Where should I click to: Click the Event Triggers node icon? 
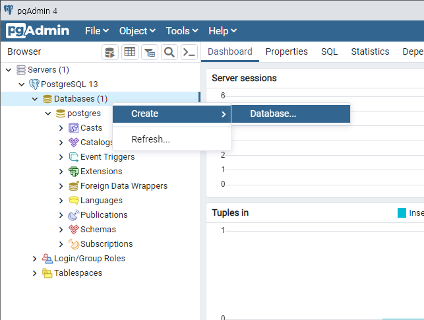pos(74,157)
